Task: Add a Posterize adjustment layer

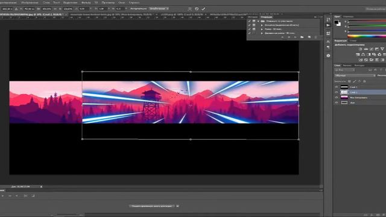Action: (366, 60)
